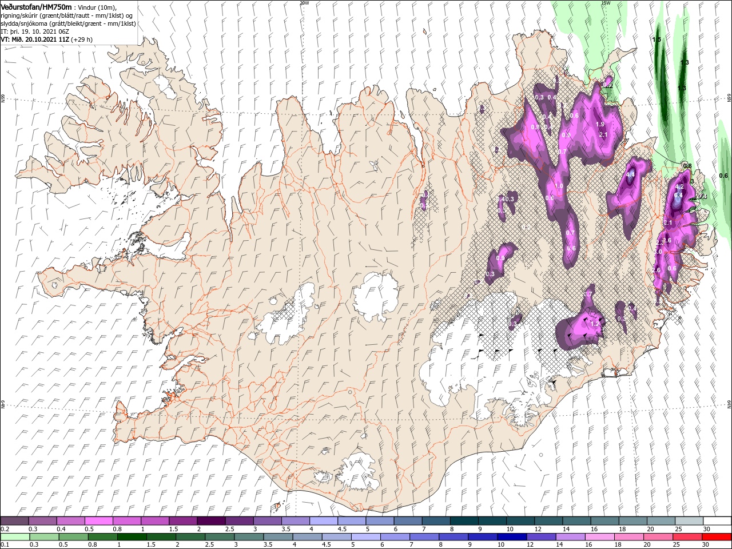The height and width of the screenshot is (549, 732).
Task: Click the '25' label on the snow legend
Action: point(678,529)
